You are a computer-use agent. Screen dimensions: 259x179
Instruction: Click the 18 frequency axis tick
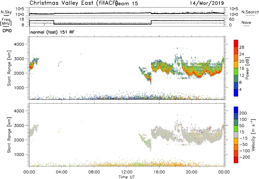(21, 19)
